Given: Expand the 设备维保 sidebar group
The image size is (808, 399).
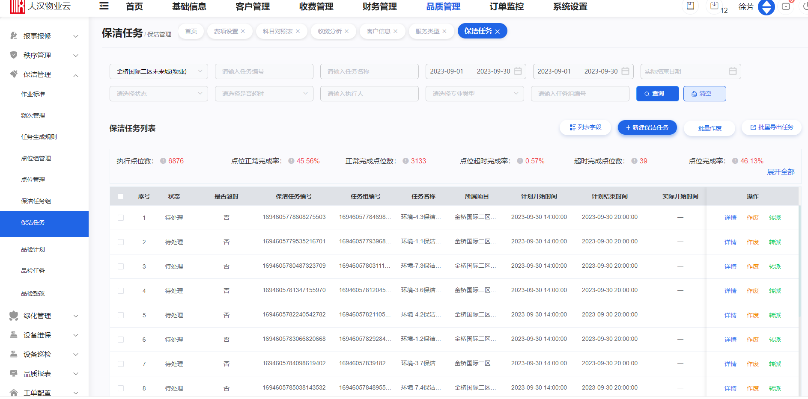Looking at the screenshot, I should click(76, 335).
